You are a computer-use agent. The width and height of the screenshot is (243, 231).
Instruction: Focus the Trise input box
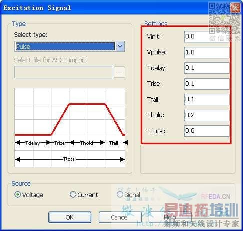click(207, 84)
